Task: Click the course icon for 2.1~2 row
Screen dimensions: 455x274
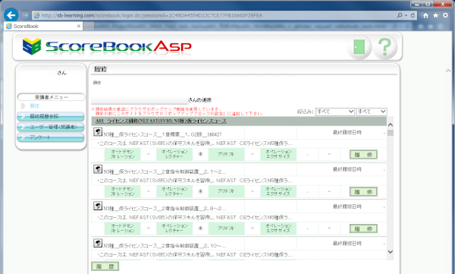Action: (x=98, y=169)
